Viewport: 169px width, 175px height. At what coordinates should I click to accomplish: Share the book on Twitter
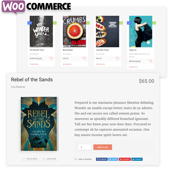point(113,159)
